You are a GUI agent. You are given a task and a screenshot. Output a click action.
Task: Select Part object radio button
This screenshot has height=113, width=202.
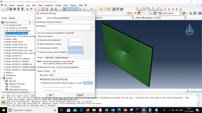pyautogui.click(x=154, y=18)
